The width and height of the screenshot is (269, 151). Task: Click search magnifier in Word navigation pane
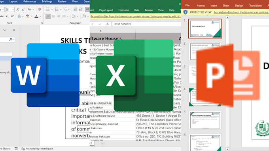[11, 39]
